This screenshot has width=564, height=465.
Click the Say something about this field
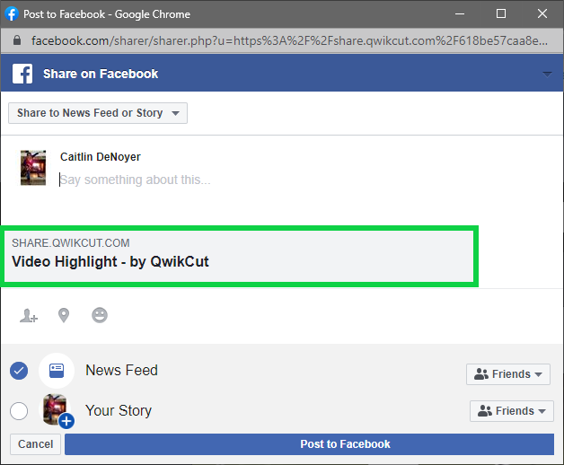click(136, 180)
